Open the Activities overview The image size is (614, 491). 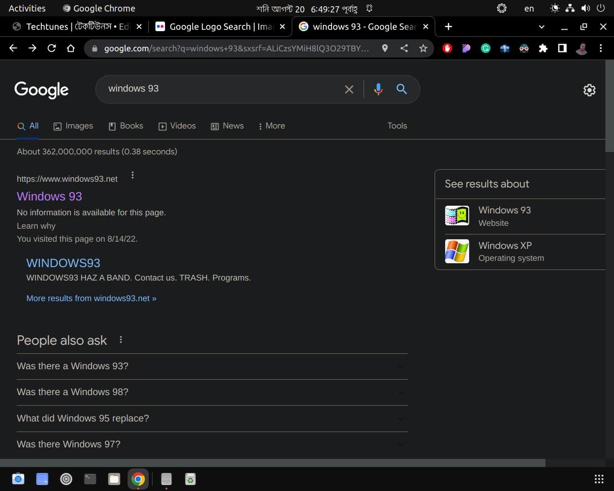(27, 8)
